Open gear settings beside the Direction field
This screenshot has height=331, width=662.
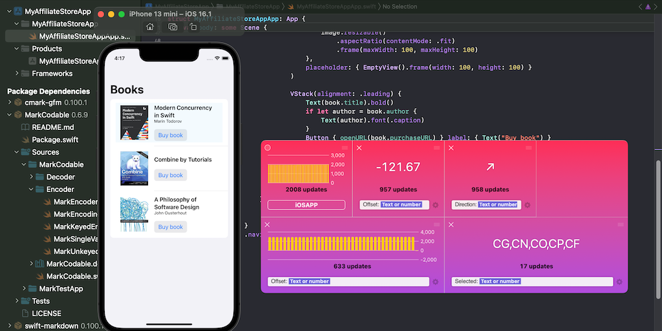click(x=527, y=205)
